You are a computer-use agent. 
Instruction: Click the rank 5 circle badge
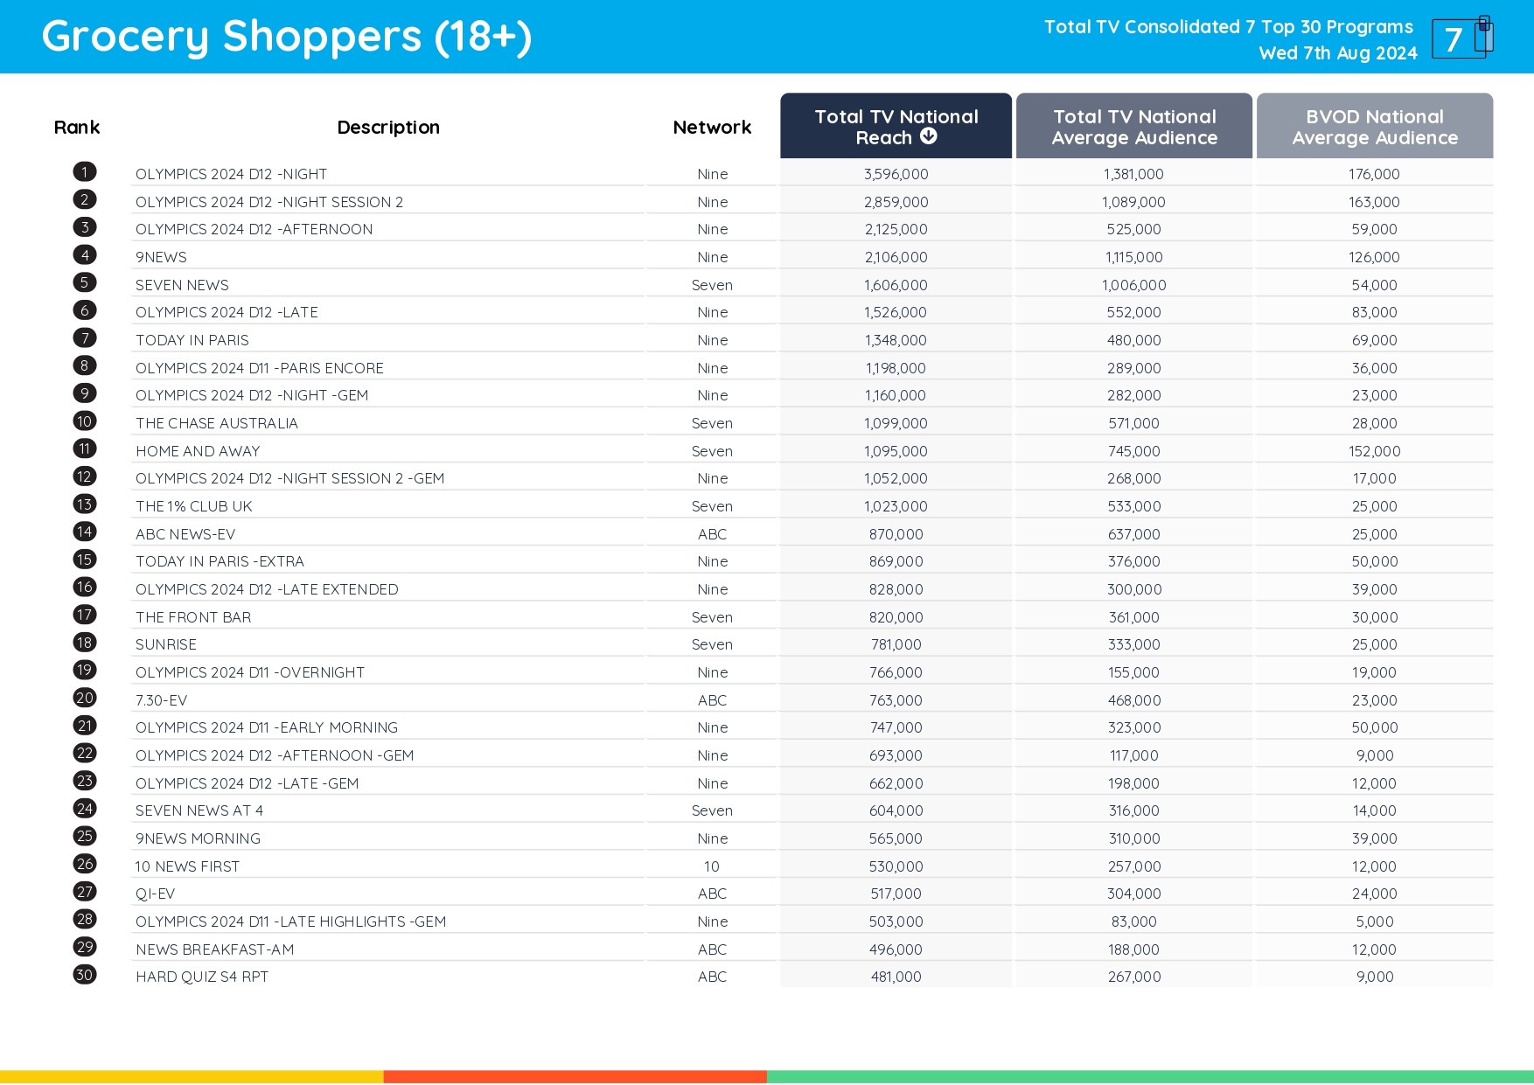[85, 282]
